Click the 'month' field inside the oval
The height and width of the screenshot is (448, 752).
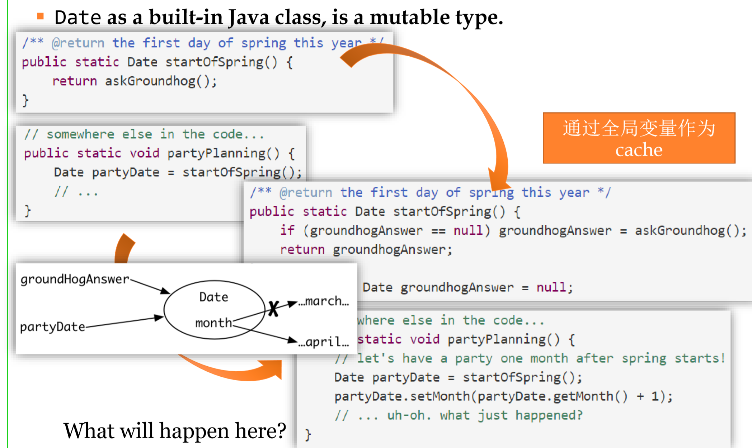coord(214,323)
